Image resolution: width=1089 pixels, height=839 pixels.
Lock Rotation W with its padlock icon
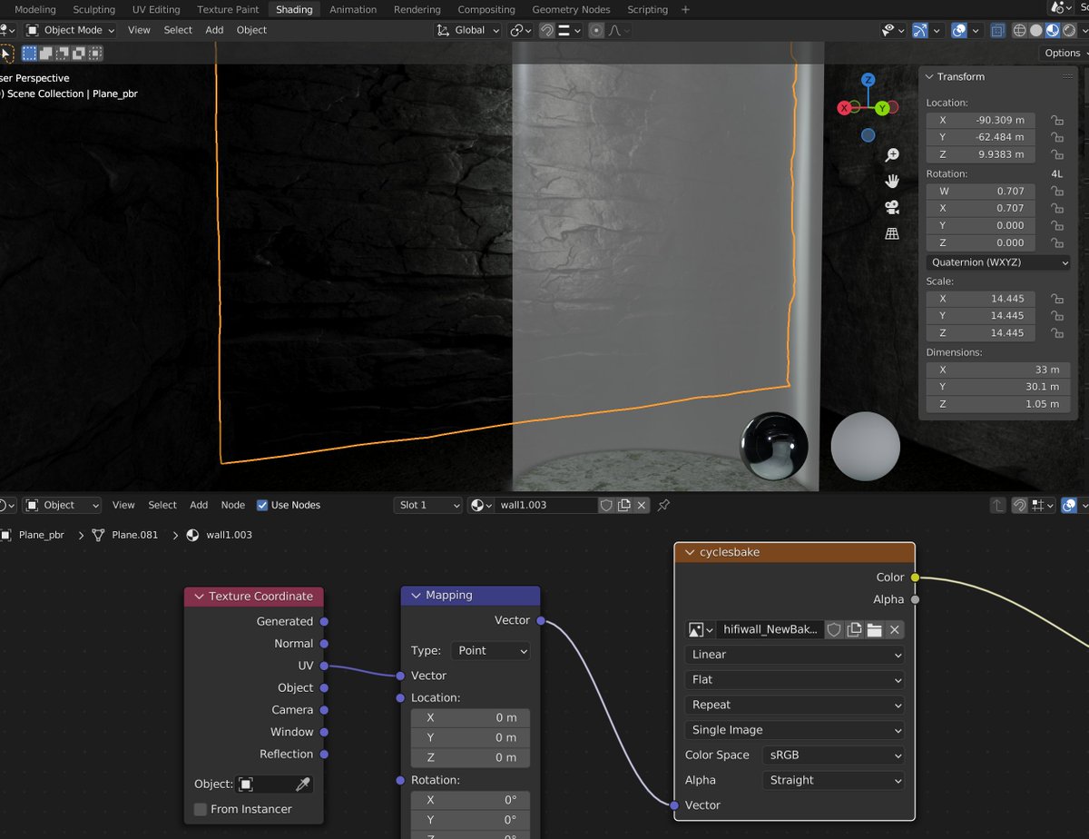click(1056, 191)
